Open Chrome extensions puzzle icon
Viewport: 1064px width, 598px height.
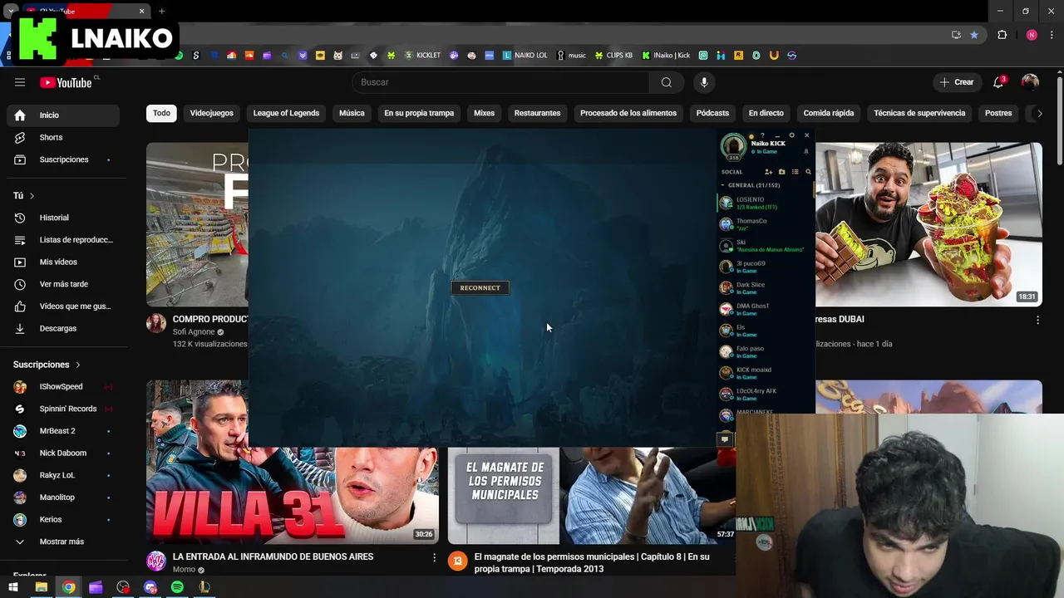click(1002, 35)
